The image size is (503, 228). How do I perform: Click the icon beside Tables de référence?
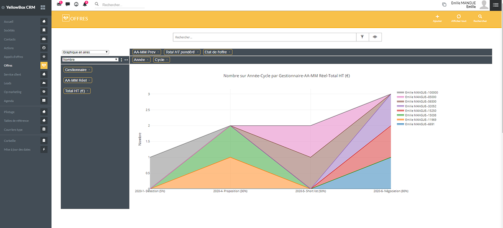(44, 121)
